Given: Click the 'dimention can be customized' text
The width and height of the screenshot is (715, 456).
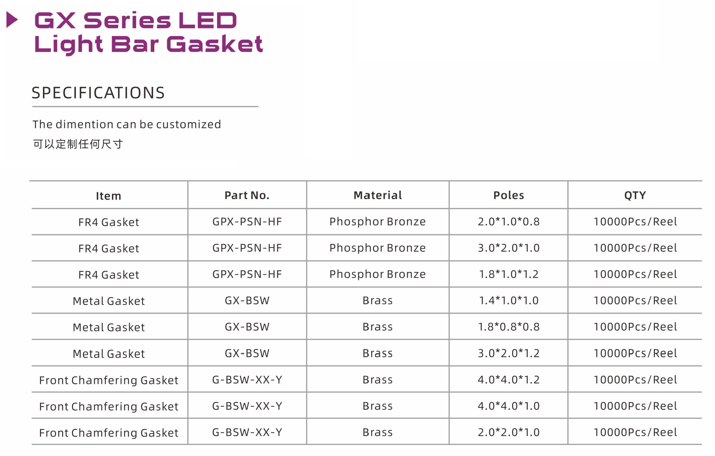Looking at the screenshot, I should tap(127, 125).
